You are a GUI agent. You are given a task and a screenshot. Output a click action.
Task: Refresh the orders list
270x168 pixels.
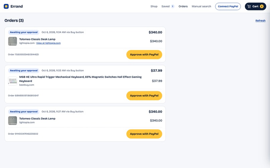260,21
